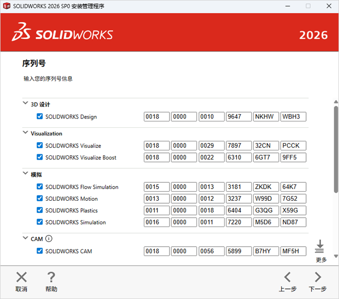This screenshot has height=299, width=339.
Task: Click the scrollbar down arrow
Action: 336,256
